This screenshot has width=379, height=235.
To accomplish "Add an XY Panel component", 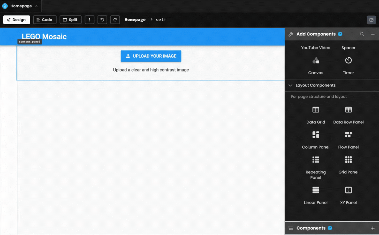I will point(348,195).
